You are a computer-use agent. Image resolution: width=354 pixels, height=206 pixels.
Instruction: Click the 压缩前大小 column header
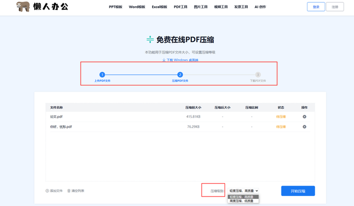(193, 107)
